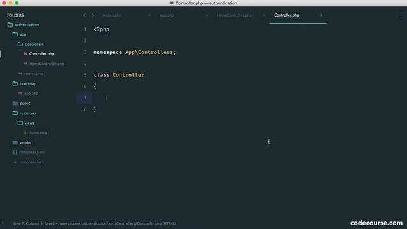This screenshot has height=229, width=407.
Task: Click the FOLDERS sidebar heading
Action: tap(15, 15)
